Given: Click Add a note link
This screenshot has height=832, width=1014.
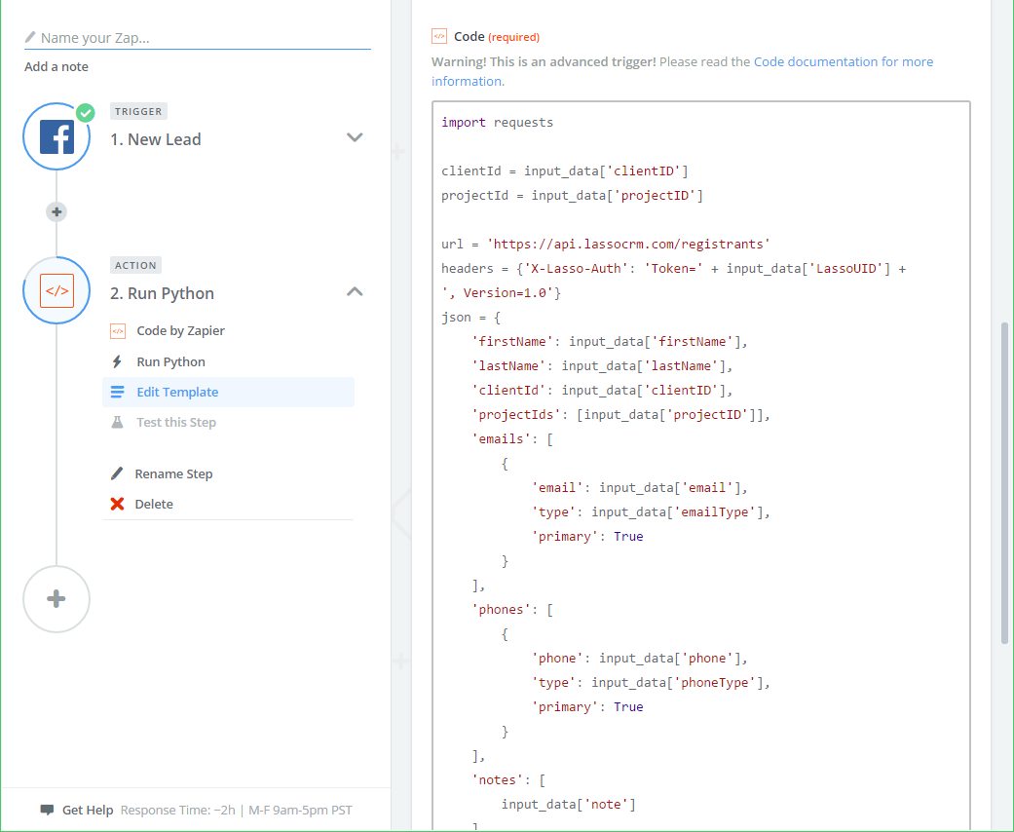Looking at the screenshot, I should (56, 66).
